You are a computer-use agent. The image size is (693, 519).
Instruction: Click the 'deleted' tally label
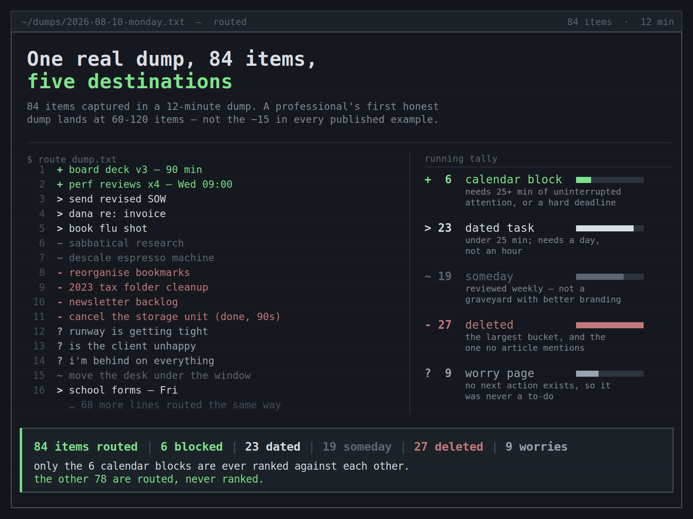489,325
